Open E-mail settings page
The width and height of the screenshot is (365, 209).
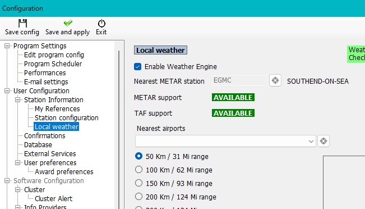coord(46,82)
